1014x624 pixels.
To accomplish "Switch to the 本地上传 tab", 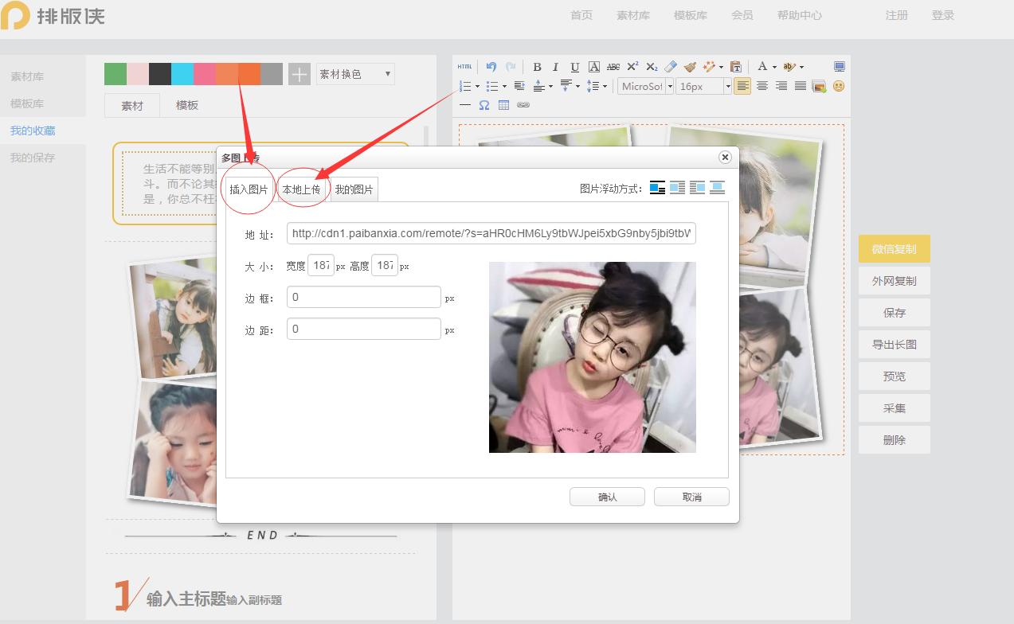I will [301, 189].
